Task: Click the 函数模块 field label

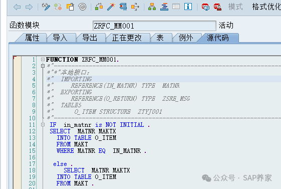Action: tap(25, 25)
